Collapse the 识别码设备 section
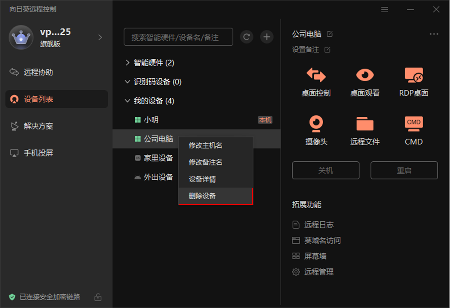The width and height of the screenshot is (450, 308). [128, 81]
